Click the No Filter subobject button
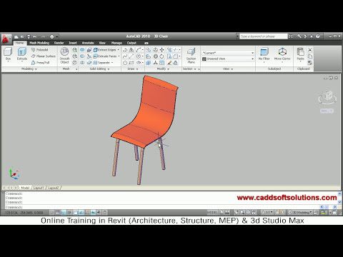343x257 pixels. tap(264, 54)
